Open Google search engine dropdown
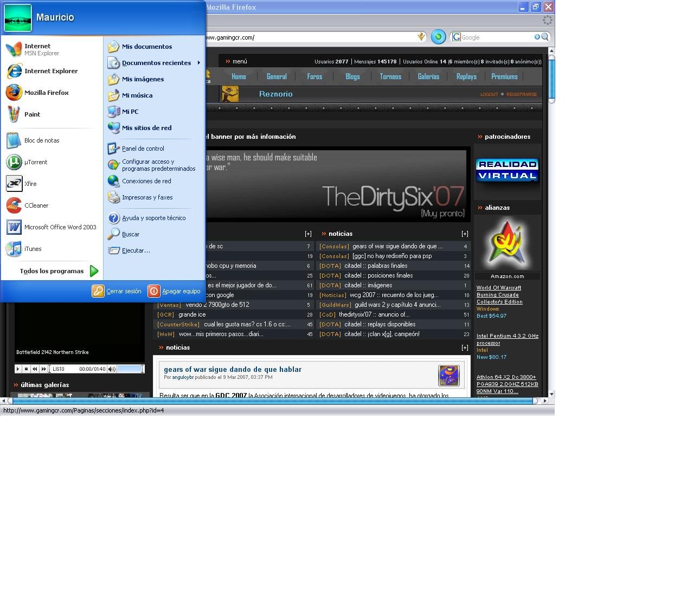This screenshot has height=599, width=674. tap(457, 37)
